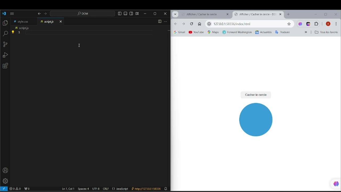Screen dimensions: 341x192
Task: Open the Chrome tab search dropdown
Action: (175, 14)
